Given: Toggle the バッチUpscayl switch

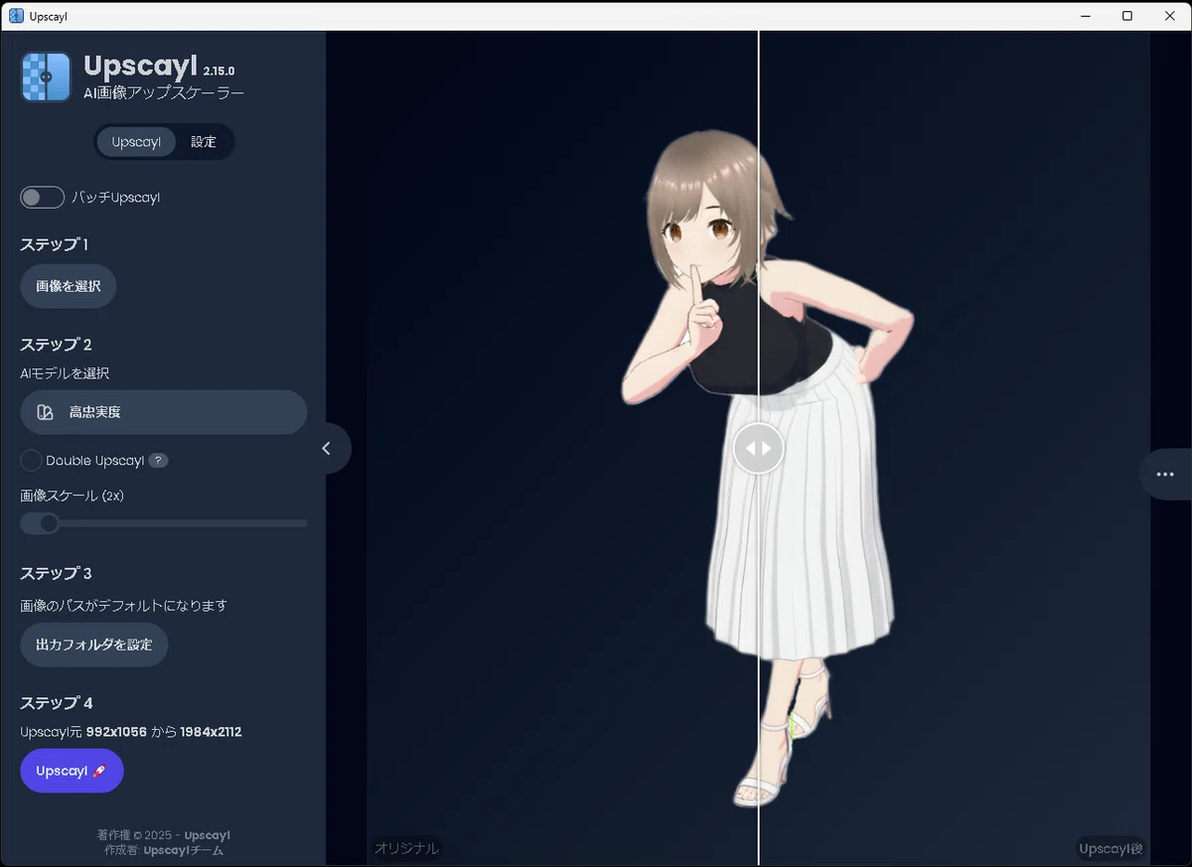Looking at the screenshot, I should 43,198.
